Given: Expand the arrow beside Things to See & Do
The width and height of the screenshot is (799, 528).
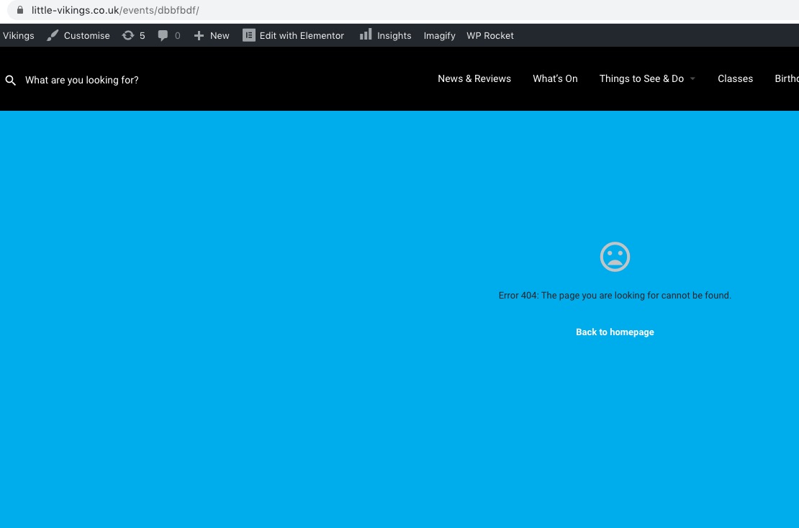Looking at the screenshot, I should [692, 79].
